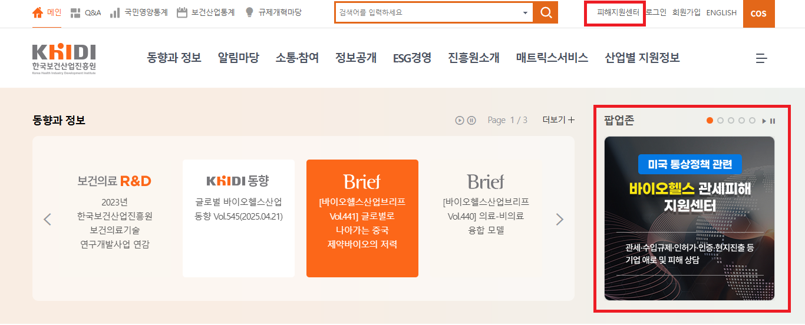
Task: Open 국민영양통계 bar chart icon
Action: (115, 12)
